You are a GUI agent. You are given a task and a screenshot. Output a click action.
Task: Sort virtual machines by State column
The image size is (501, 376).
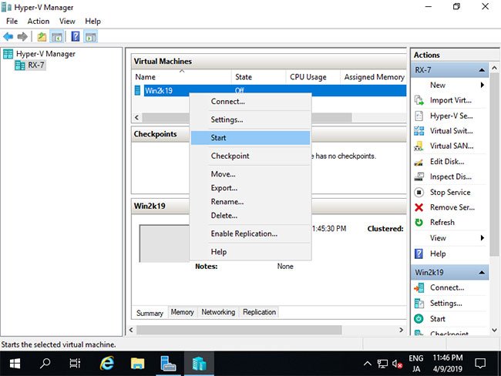(x=258, y=77)
